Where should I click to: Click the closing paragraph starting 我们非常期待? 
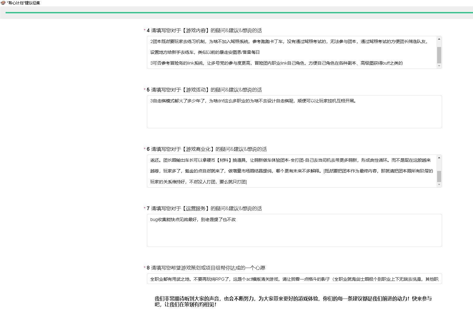293,301
